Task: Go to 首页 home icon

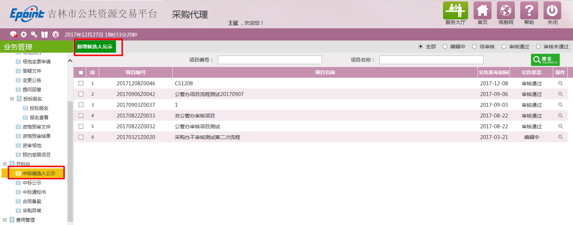Action: (x=482, y=11)
